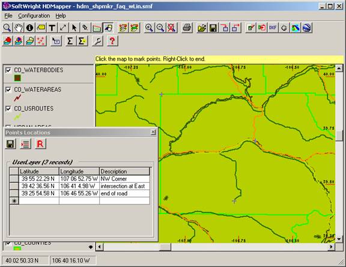This screenshot has height=267, width=346.
Task: Choose the pushpin marker tool
Action: tap(85, 28)
